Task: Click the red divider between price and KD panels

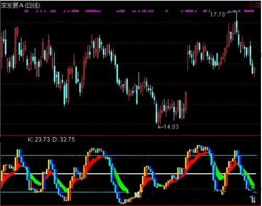Action: [131, 135]
